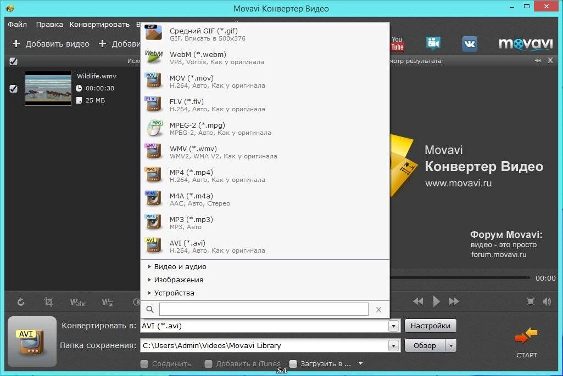Select MP4 (*.mp4) from format list

(x=265, y=175)
